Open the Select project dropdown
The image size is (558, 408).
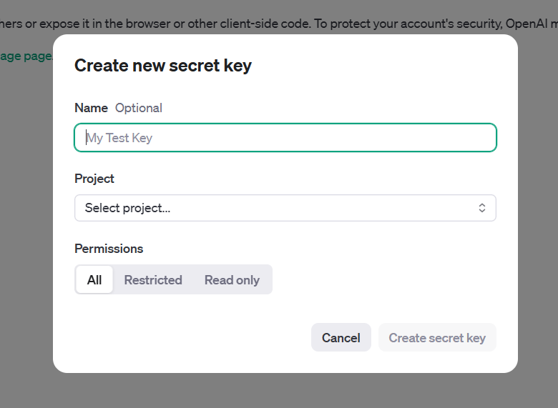click(285, 208)
